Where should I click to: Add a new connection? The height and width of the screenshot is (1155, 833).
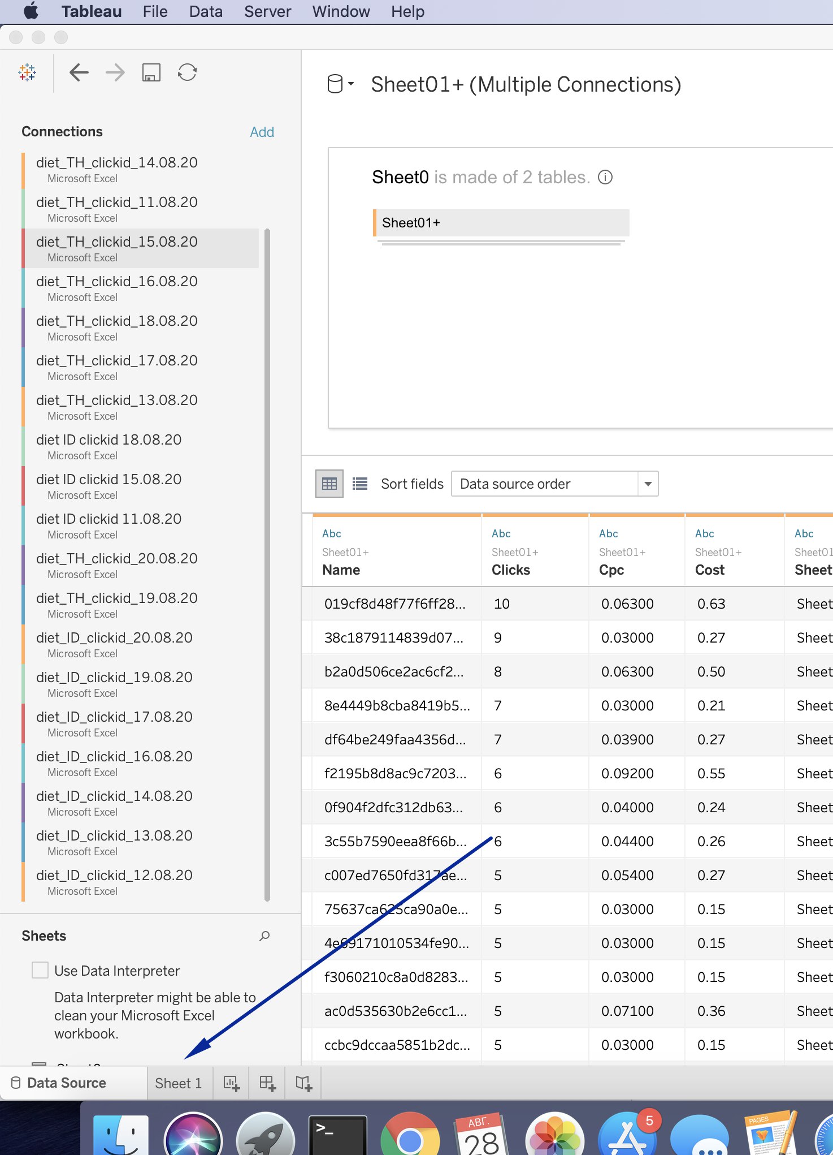(262, 132)
